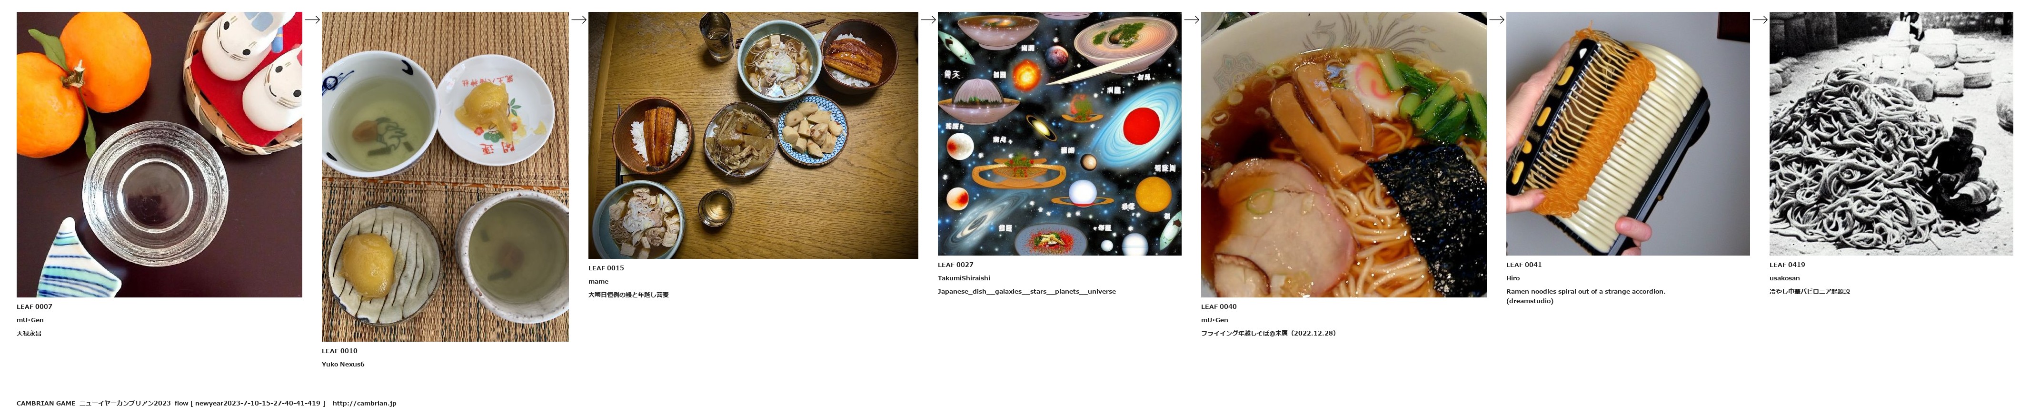Open the http://cambrian.jp link

[364, 403]
